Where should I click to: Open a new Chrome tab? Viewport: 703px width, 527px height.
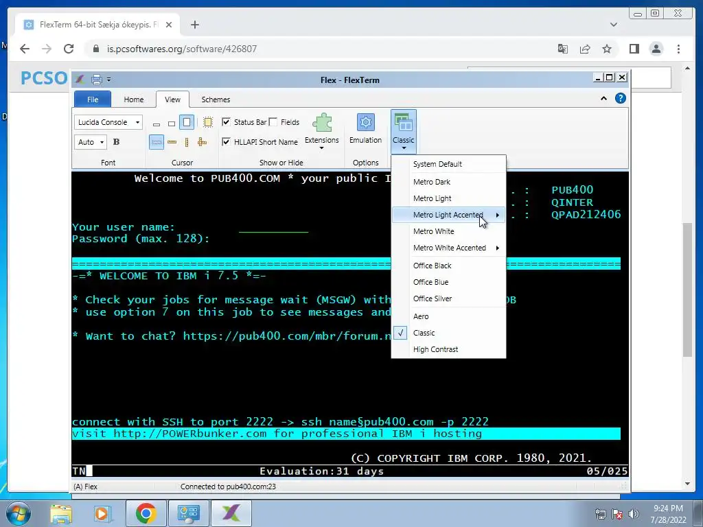pos(194,25)
